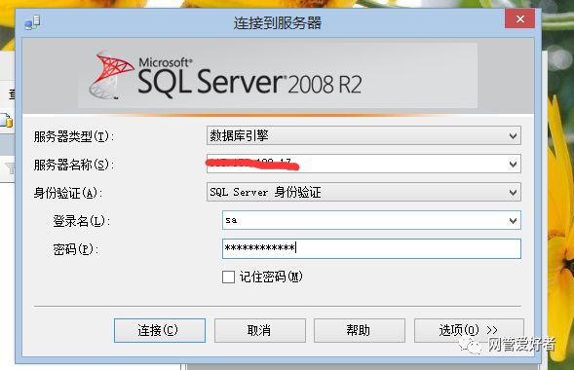Click the 服务器类型(T) label
The width and height of the screenshot is (574, 370).
(x=74, y=136)
